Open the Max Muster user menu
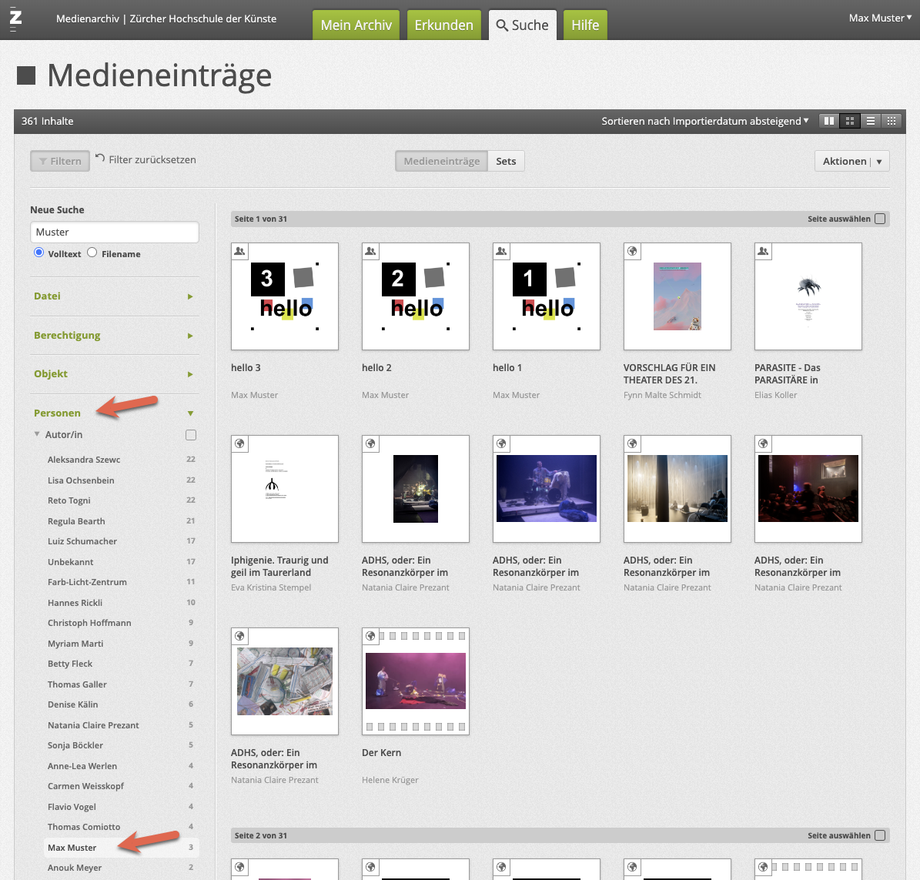920x880 pixels. pyautogui.click(x=880, y=18)
